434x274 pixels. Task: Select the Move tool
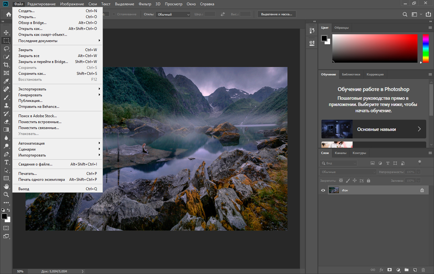[x=6, y=32]
